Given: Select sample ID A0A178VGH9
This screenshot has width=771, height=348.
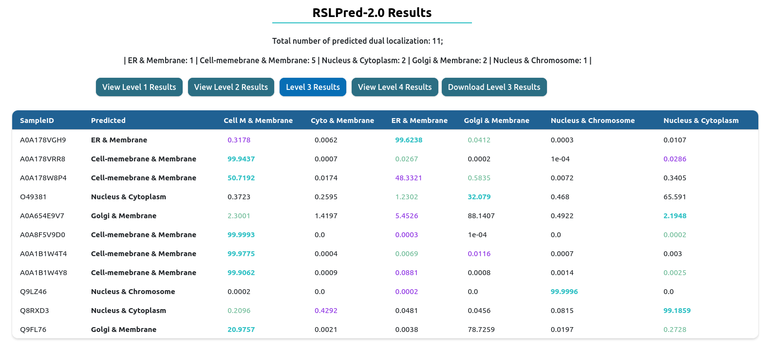Looking at the screenshot, I should pyautogui.click(x=43, y=140).
